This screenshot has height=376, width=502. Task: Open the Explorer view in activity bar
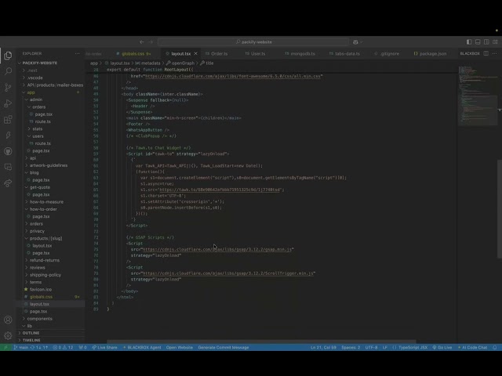click(9, 56)
